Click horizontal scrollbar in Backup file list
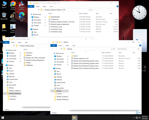Viewport: 149px width, 120px height. coord(105,110)
